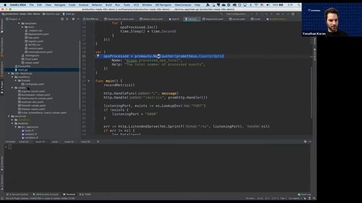Collapse the ecr_repository folder
The width and height of the screenshot is (362, 203).
16,127
